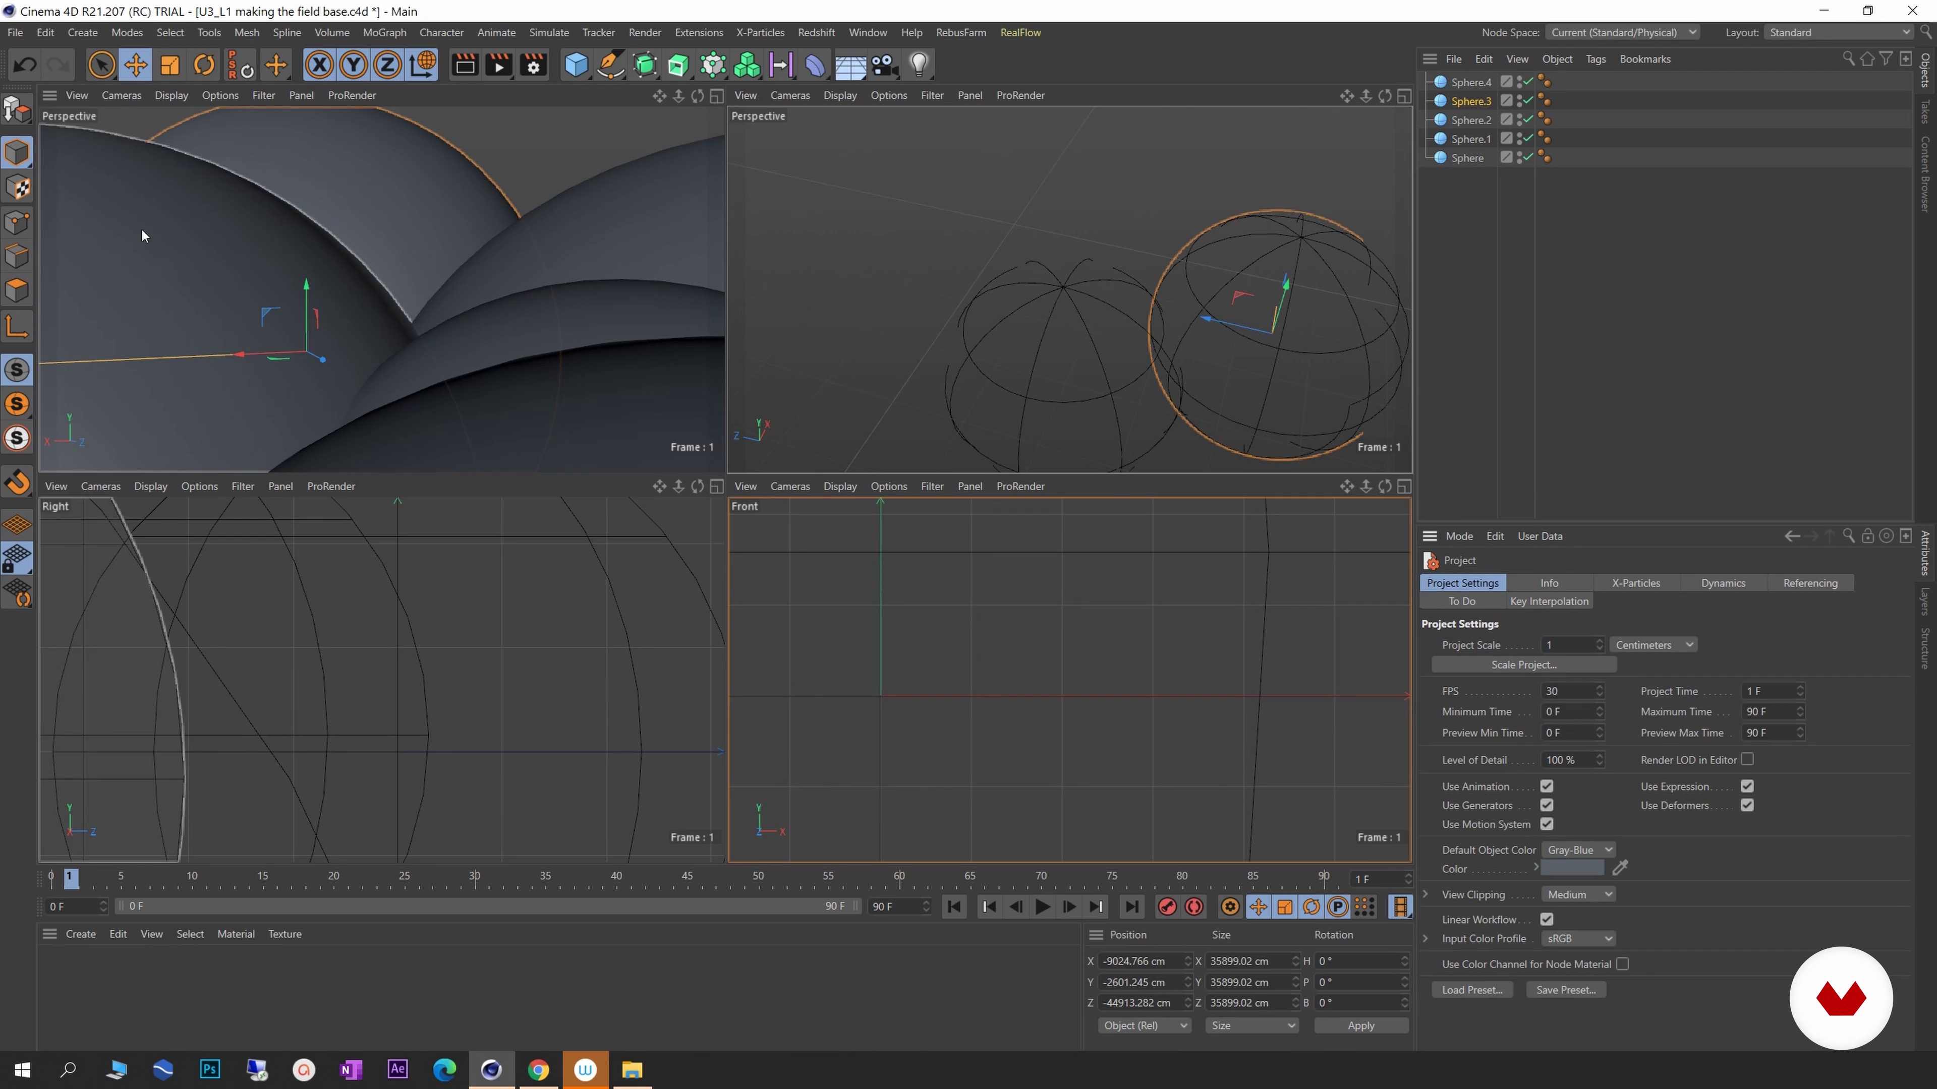Toggle X axis lock
The height and width of the screenshot is (1089, 1937).
point(320,66)
